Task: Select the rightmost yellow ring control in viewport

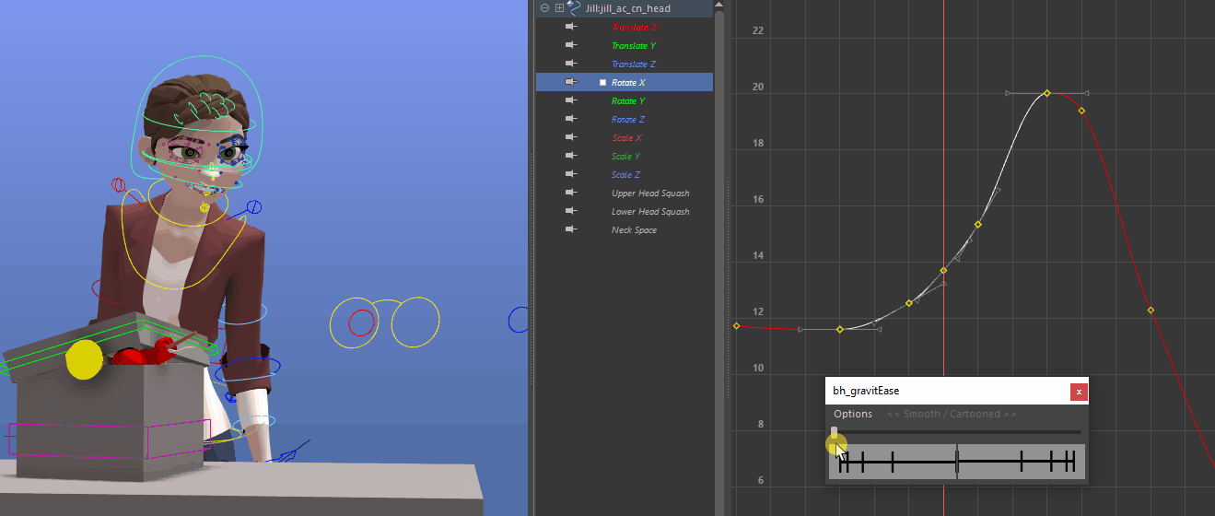Action: [x=415, y=322]
